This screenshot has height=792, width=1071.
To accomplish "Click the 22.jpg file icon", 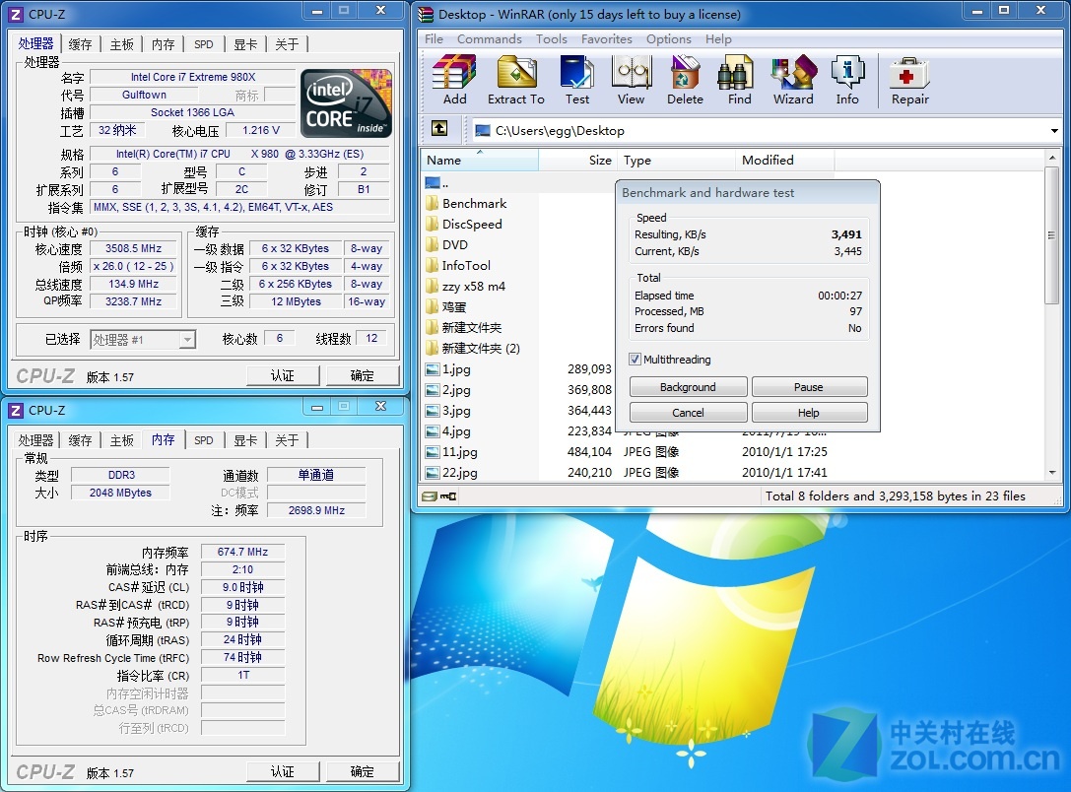I will (432, 473).
